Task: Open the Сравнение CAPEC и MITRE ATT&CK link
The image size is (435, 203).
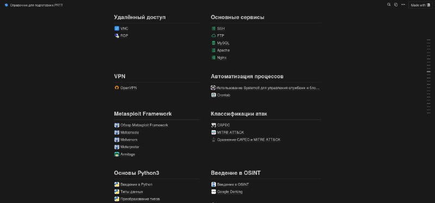Action: pos(248,140)
